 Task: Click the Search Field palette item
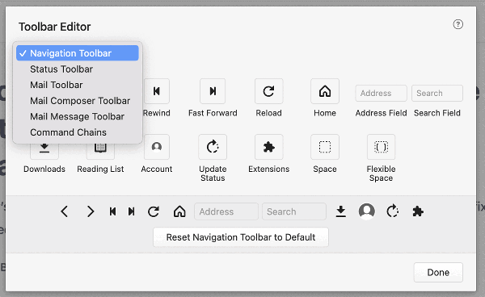(437, 94)
